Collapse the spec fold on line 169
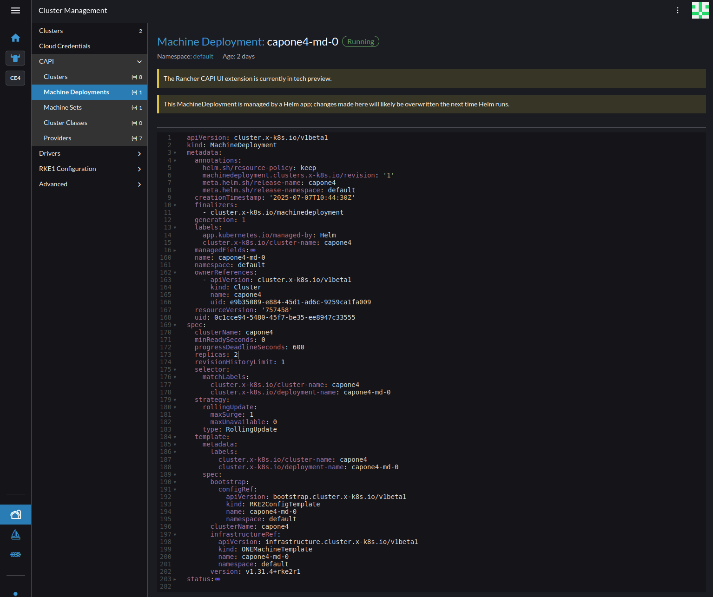The image size is (713, 597). tap(175, 325)
